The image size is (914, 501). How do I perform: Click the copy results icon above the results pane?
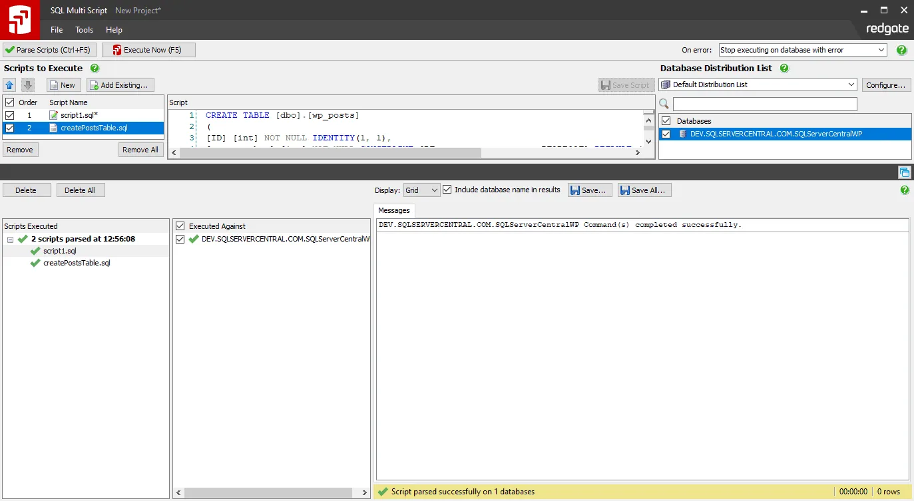tap(905, 172)
